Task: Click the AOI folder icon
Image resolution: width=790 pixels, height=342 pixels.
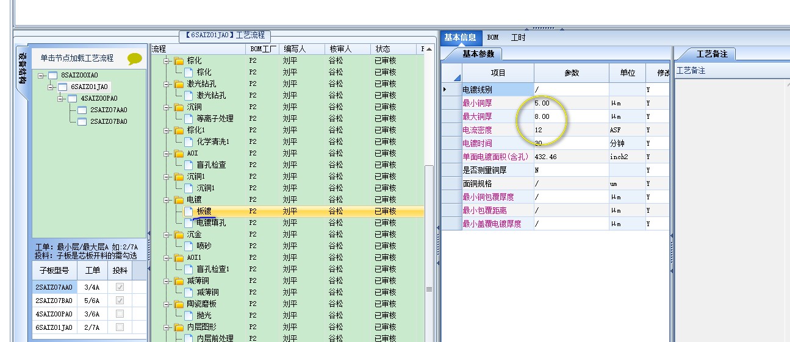Action: pyautogui.click(x=179, y=153)
